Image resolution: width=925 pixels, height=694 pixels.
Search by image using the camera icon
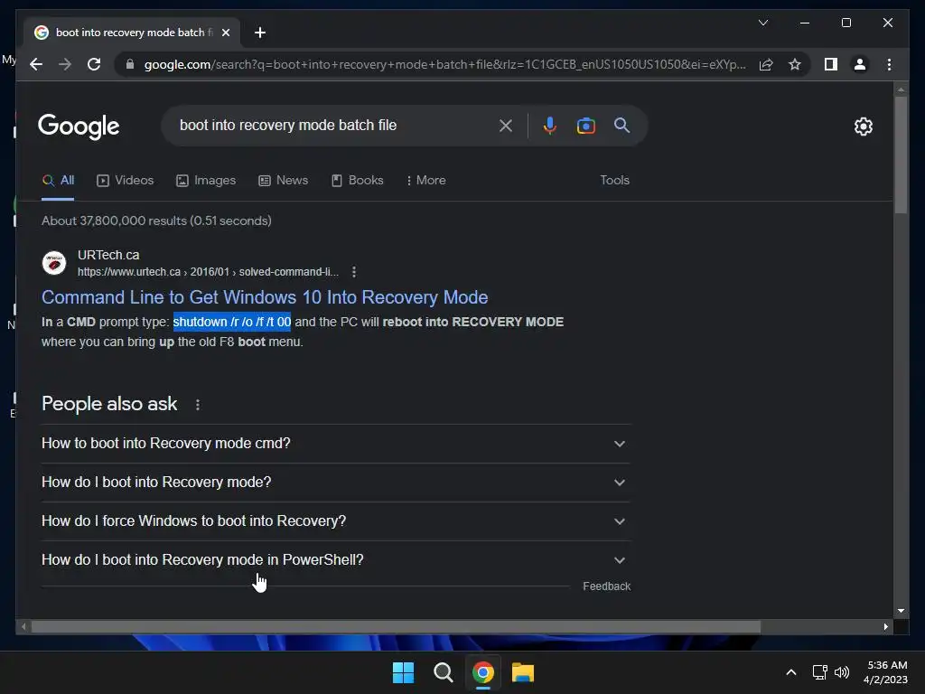pyautogui.click(x=585, y=125)
